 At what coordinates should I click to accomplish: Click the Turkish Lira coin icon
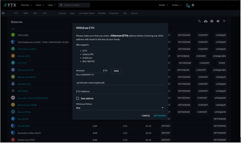[x=13, y=140]
